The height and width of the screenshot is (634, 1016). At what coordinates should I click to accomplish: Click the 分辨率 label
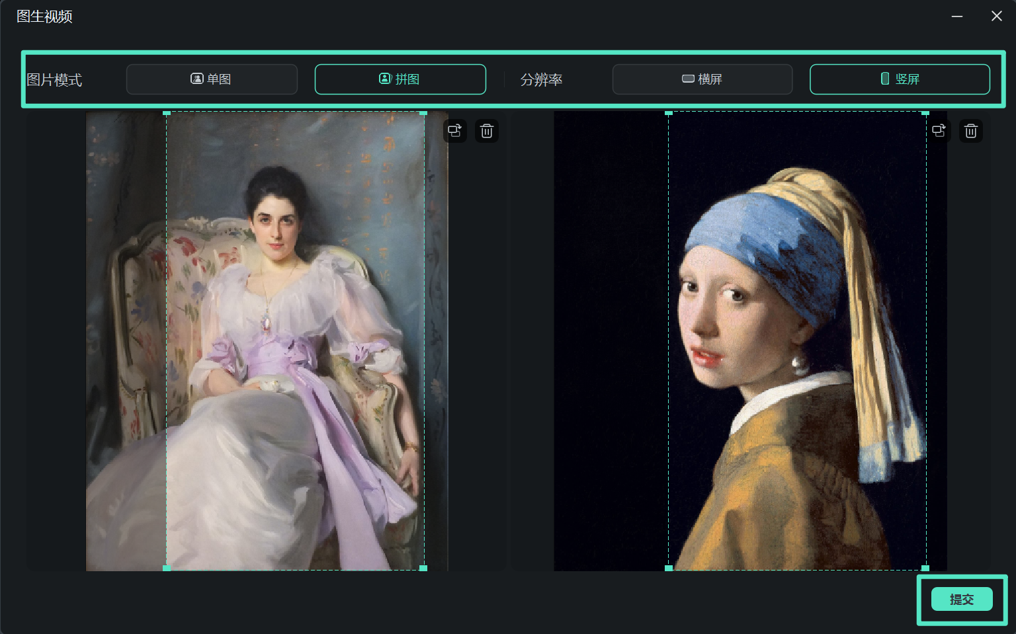(x=541, y=80)
